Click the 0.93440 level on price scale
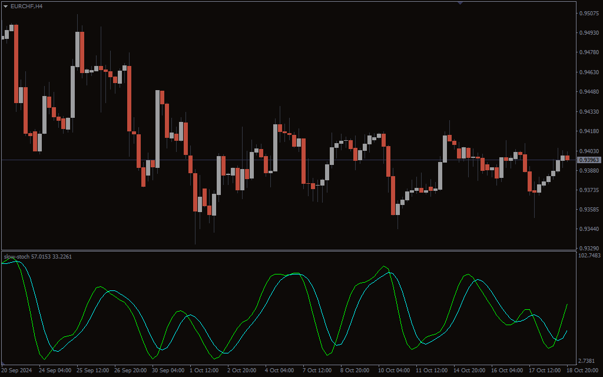Viewport: 603px width, 377px height. point(589,229)
